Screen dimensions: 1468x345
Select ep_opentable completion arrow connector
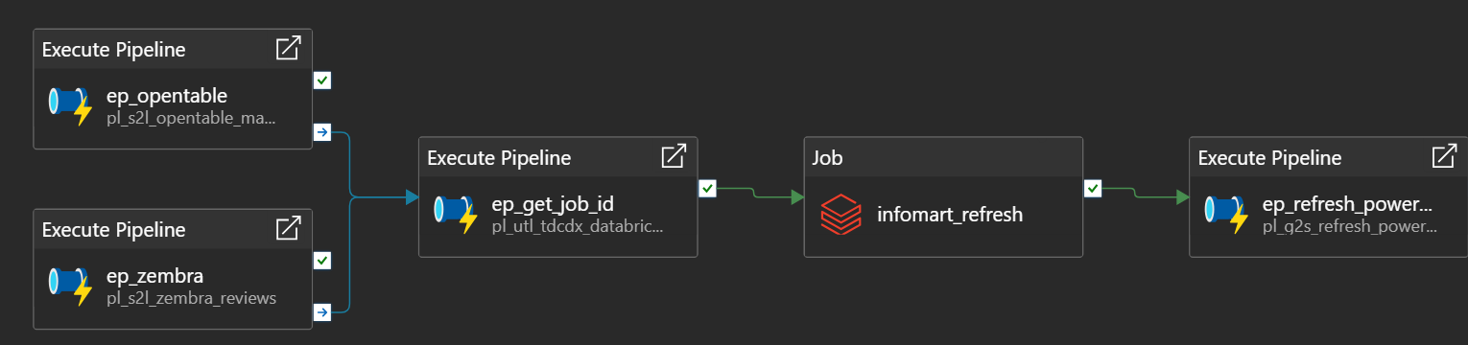click(322, 132)
